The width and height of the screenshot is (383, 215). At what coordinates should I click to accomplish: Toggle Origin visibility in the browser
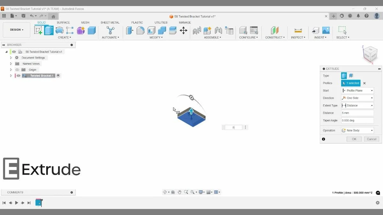click(x=17, y=69)
